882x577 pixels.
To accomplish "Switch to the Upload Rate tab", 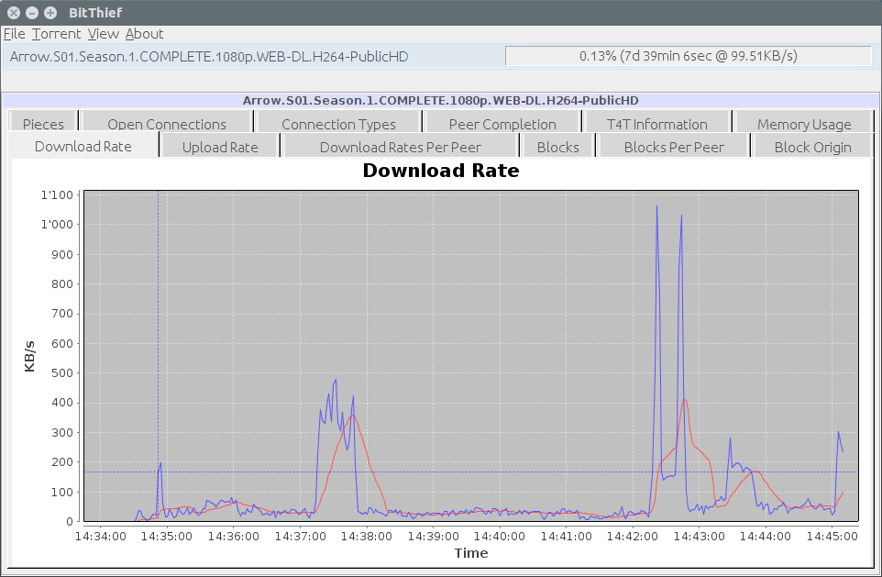I will click(x=220, y=147).
